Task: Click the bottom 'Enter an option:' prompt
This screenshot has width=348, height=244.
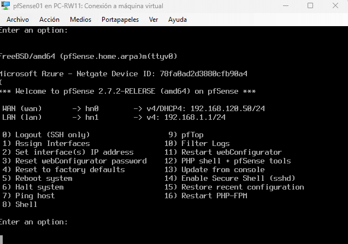Action: coord(34,222)
